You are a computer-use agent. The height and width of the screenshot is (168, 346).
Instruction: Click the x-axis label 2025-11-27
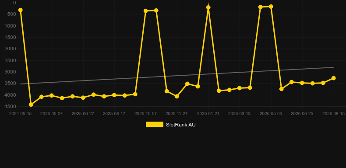coord(177,114)
